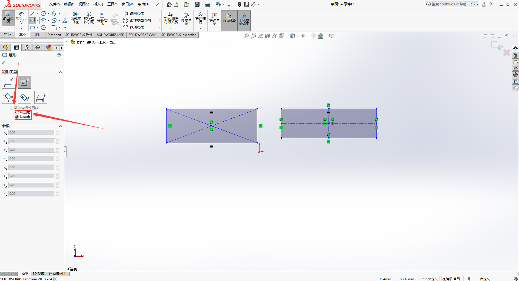Expand the 零件1 feature tree node
The width and height of the screenshot is (519, 281).
66,42
